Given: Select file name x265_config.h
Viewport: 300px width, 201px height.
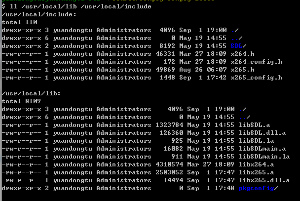Looking at the screenshot, I should point(256,78).
